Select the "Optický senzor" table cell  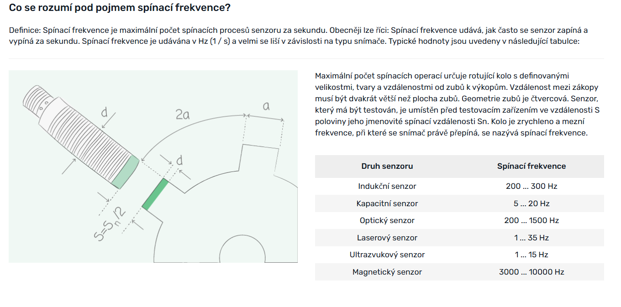387,220
